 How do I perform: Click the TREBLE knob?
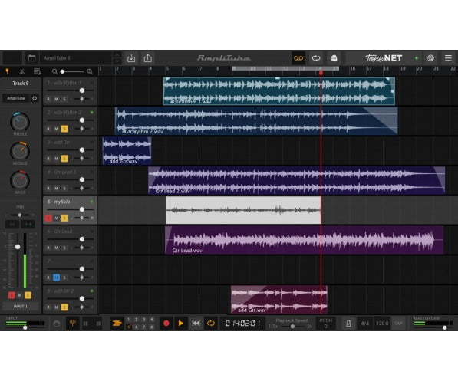20,122
